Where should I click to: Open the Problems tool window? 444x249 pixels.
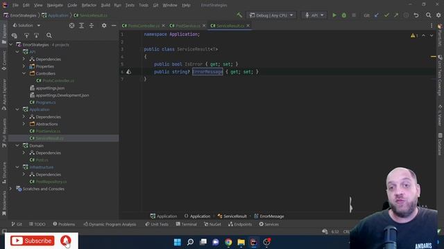point(64,224)
